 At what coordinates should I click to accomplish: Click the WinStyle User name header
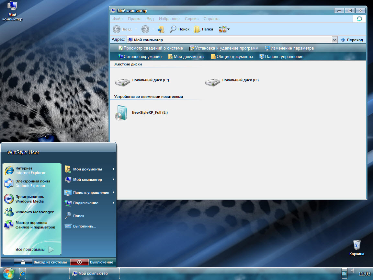click(23, 152)
